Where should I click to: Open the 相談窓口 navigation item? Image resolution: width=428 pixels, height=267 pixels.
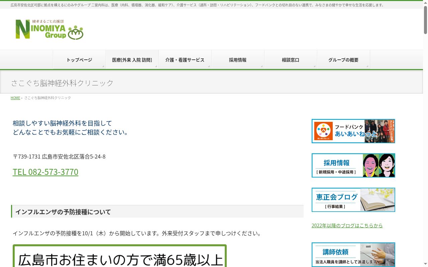pos(291,60)
